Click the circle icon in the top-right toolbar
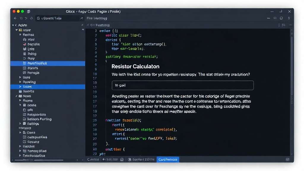This screenshot has height=171, width=304. 281,18
